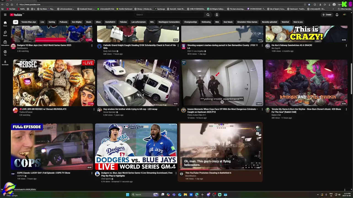353x198 pixels.
Task: Select the Kickboxing chip
Action: 206,22
